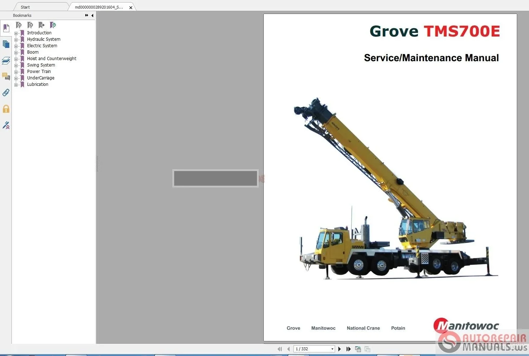Click the Hoist and Counterweight bookmark label
The image size is (529, 356).
[x=52, y=59]
